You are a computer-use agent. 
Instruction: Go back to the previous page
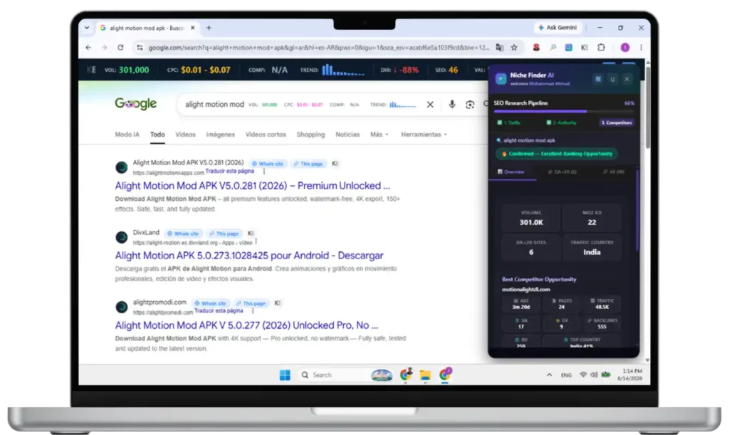point(88,48)
